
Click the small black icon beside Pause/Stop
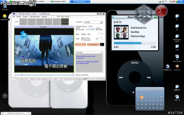102,45
